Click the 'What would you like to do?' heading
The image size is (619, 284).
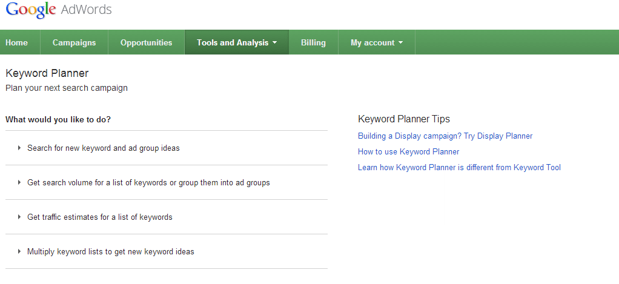coord(58,119)
